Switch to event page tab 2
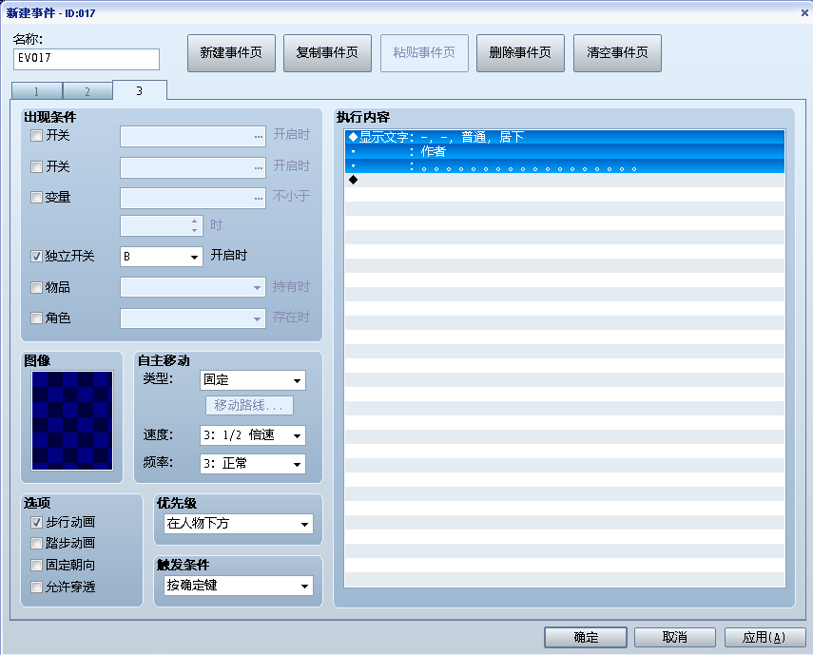 pyautogui.click(x=87, y=91)
